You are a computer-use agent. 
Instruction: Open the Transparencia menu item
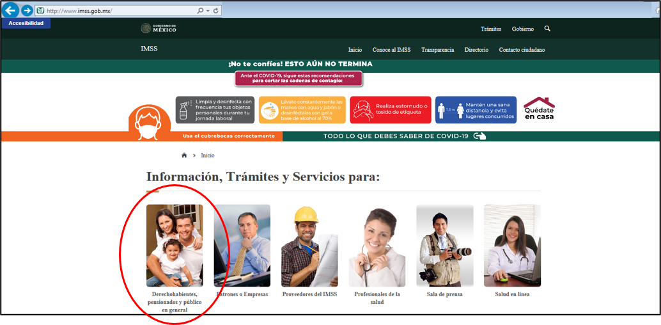click(437, 50)
